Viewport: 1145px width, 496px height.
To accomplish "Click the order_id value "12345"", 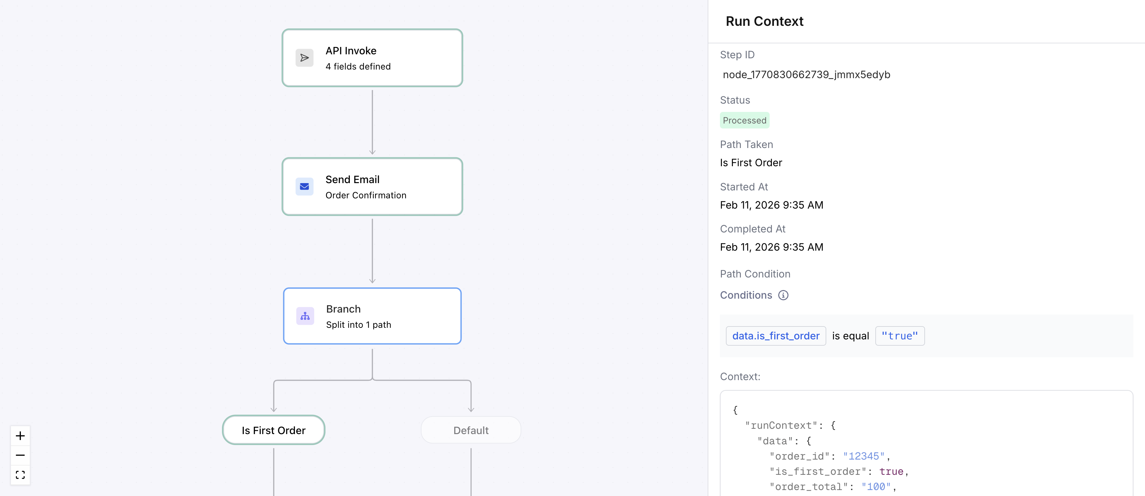I will pos(864,457).
